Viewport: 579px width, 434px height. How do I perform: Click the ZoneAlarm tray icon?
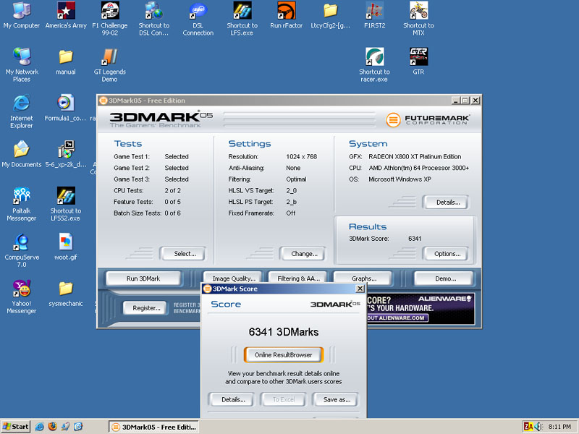point(528,427)
